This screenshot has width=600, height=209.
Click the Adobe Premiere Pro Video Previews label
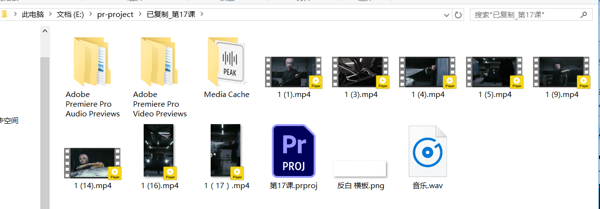(x=160, y=104)
